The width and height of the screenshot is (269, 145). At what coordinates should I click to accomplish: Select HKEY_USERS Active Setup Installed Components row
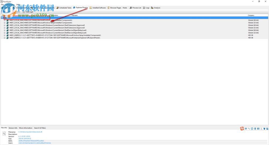[134, 35]
